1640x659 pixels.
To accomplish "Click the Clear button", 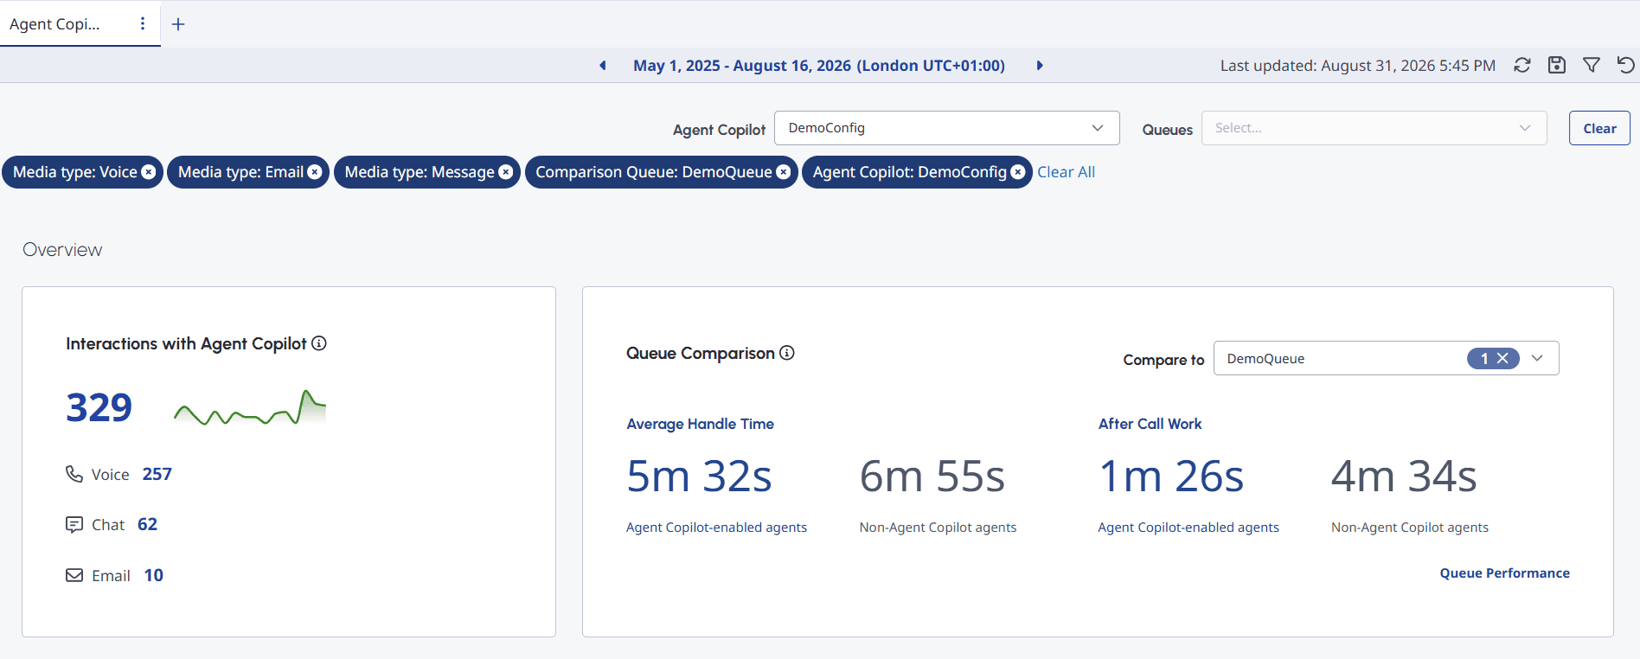I will click(x=1599, y=128).
